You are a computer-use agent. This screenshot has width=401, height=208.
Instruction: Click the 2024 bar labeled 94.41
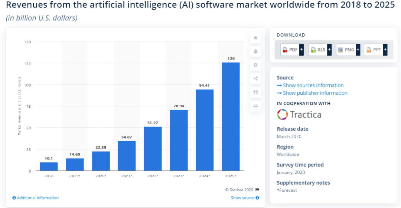point(205,130)
